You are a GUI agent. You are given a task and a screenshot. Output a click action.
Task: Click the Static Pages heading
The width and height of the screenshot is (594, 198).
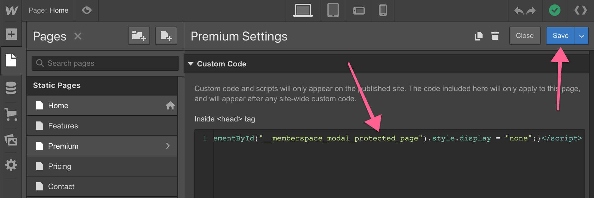pyautogui.click(x=57, y=85)
